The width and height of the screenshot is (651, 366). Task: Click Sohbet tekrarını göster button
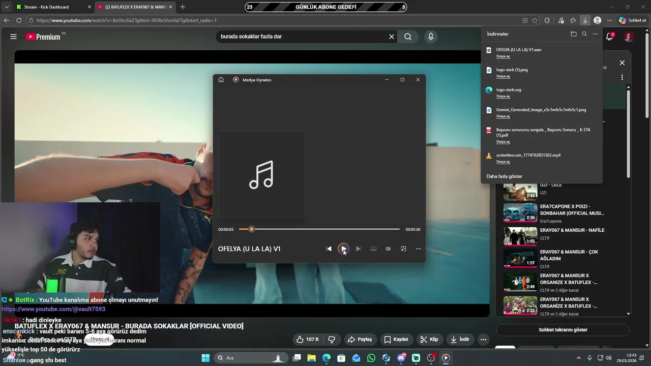(563, 330)
